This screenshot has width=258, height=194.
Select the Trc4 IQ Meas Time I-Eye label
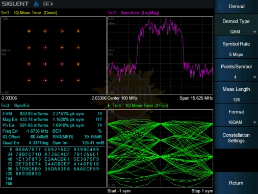(140, 106)
